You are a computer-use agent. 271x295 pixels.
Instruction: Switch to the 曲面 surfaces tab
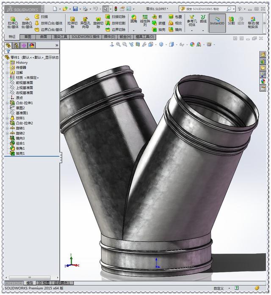click(44, 37)
